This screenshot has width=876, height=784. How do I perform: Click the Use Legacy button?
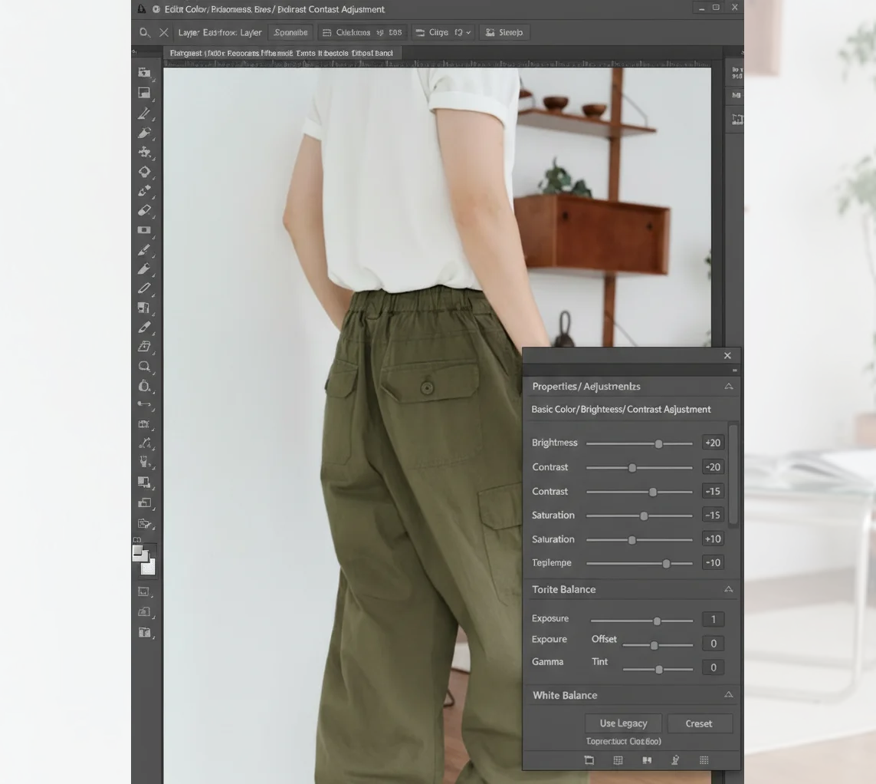tap(623, 723)
